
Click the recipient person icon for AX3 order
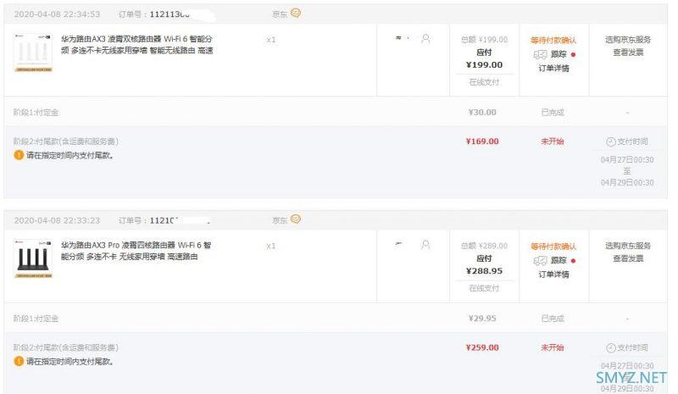pos(425,39)
